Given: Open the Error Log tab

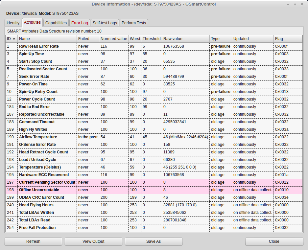Looking at the screenshot, I should tap(80, 23).
